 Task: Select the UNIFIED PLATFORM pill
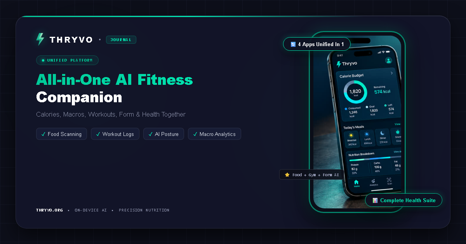pos(67,60)
